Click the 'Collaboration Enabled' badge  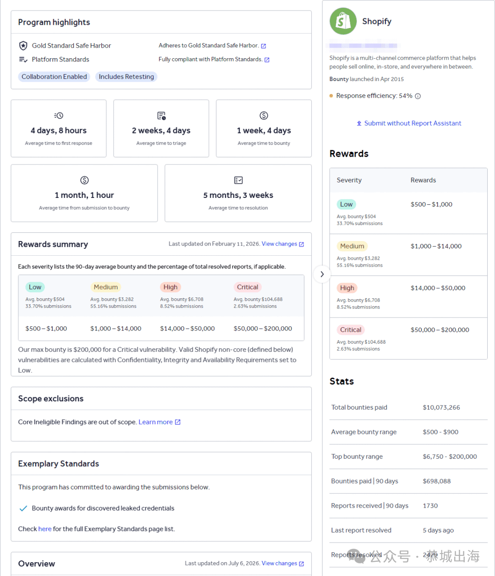click(54, 77)
